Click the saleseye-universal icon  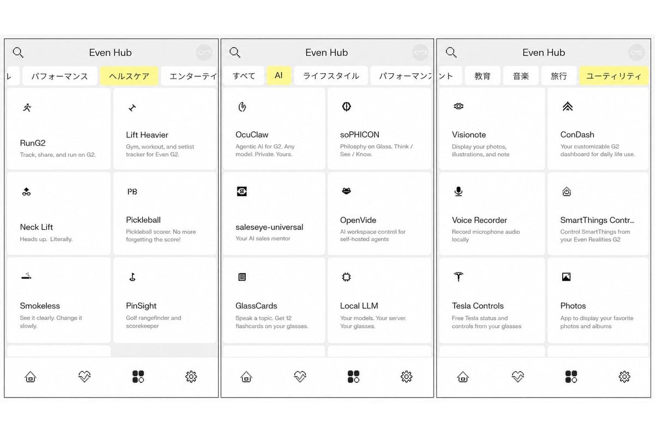242,192
